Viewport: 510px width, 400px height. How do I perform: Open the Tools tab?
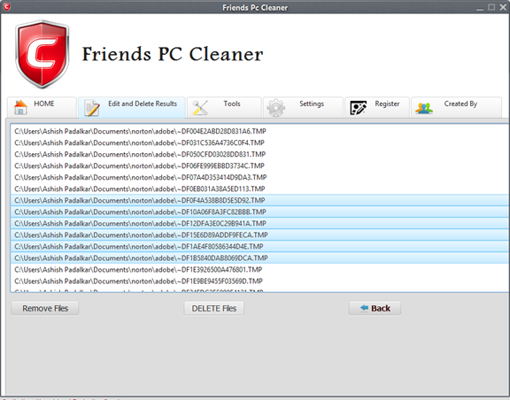[x=224, y=107]
